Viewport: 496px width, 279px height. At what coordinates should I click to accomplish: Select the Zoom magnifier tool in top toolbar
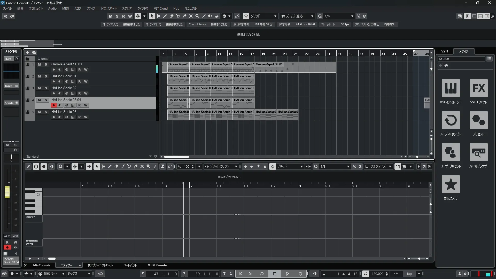[x=197, y=16]
